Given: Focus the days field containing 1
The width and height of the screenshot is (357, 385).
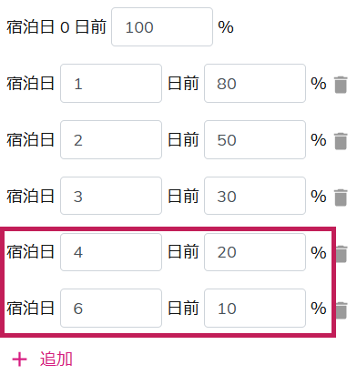Looking at the screenshot, I should pyautogui.click(x=111, y=83).
